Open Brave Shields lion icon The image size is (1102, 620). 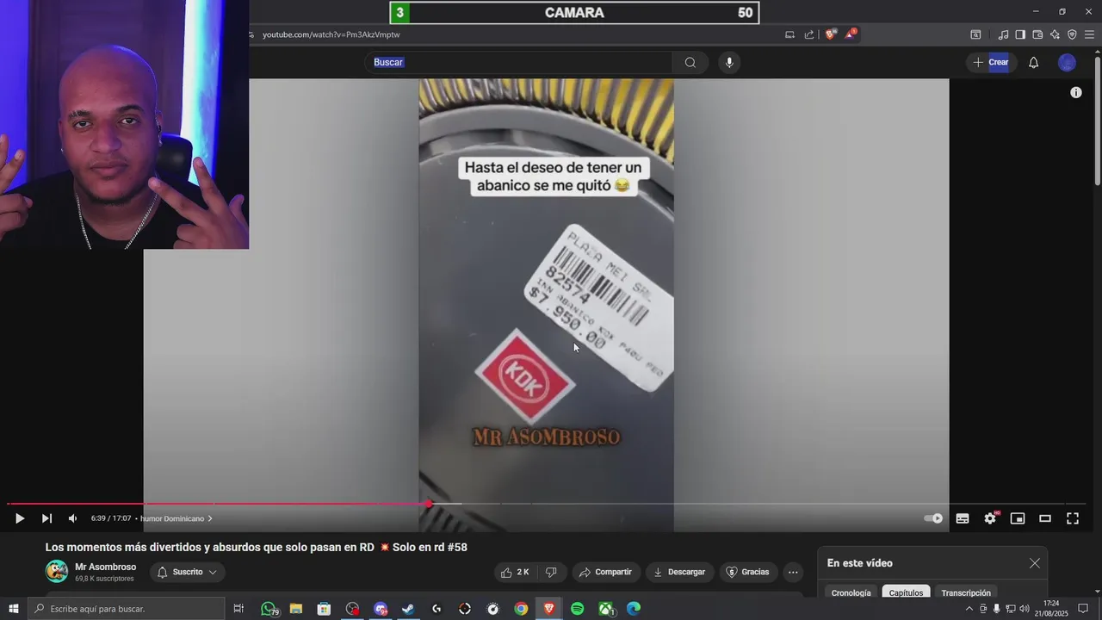click(830, 34)
